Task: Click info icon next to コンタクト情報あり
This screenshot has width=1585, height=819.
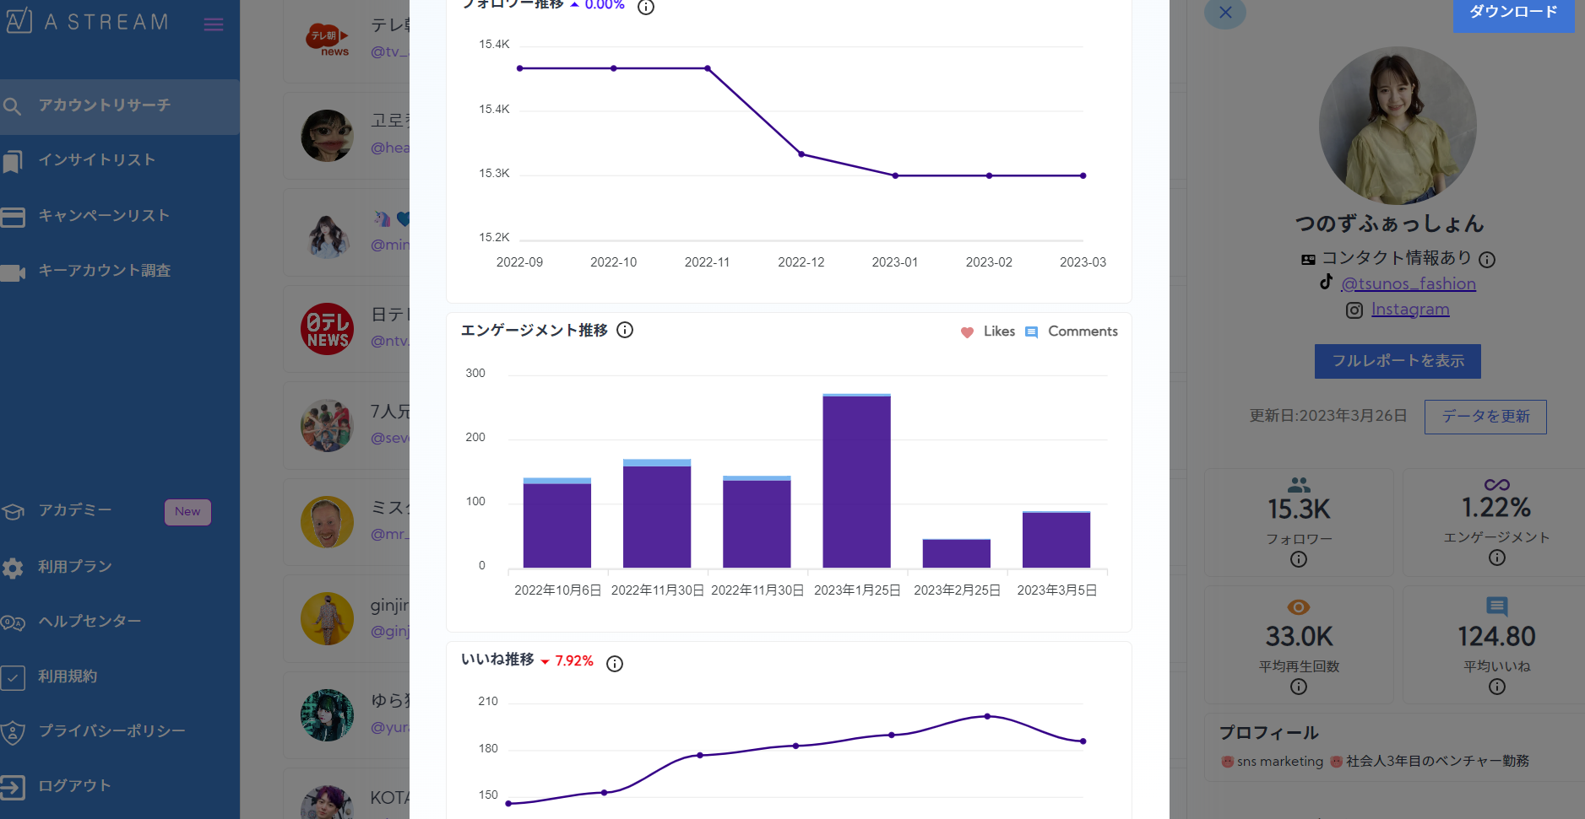Action: [x=1487, y=260]
